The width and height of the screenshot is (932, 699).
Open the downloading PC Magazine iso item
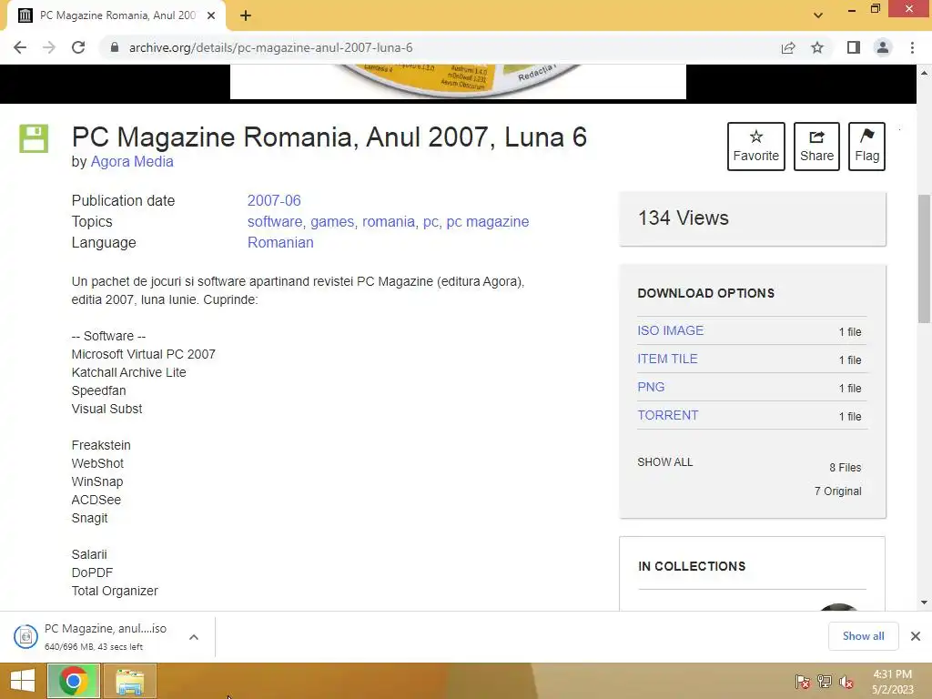[x=106, y=636]
